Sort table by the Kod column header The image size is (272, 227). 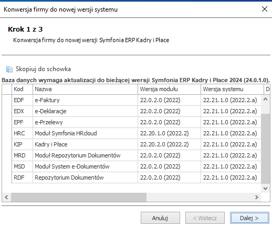coord(22,89)
